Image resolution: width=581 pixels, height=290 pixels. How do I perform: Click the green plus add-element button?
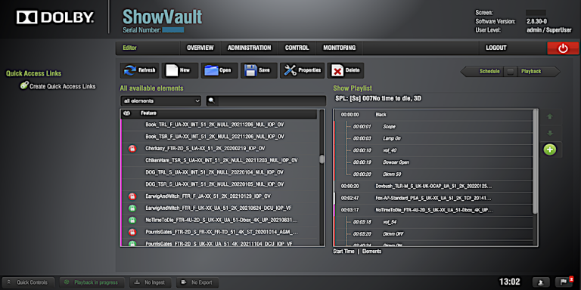(550, 150)
